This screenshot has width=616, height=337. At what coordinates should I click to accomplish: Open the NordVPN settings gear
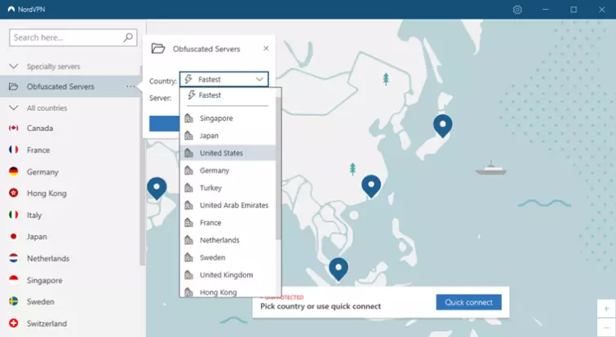(x=517, y=10)
